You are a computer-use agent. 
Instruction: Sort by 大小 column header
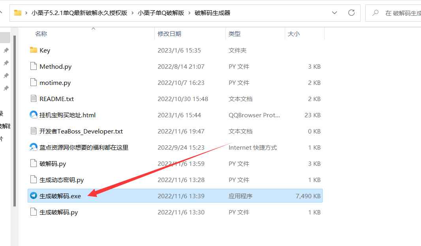(x=293, y=34)
